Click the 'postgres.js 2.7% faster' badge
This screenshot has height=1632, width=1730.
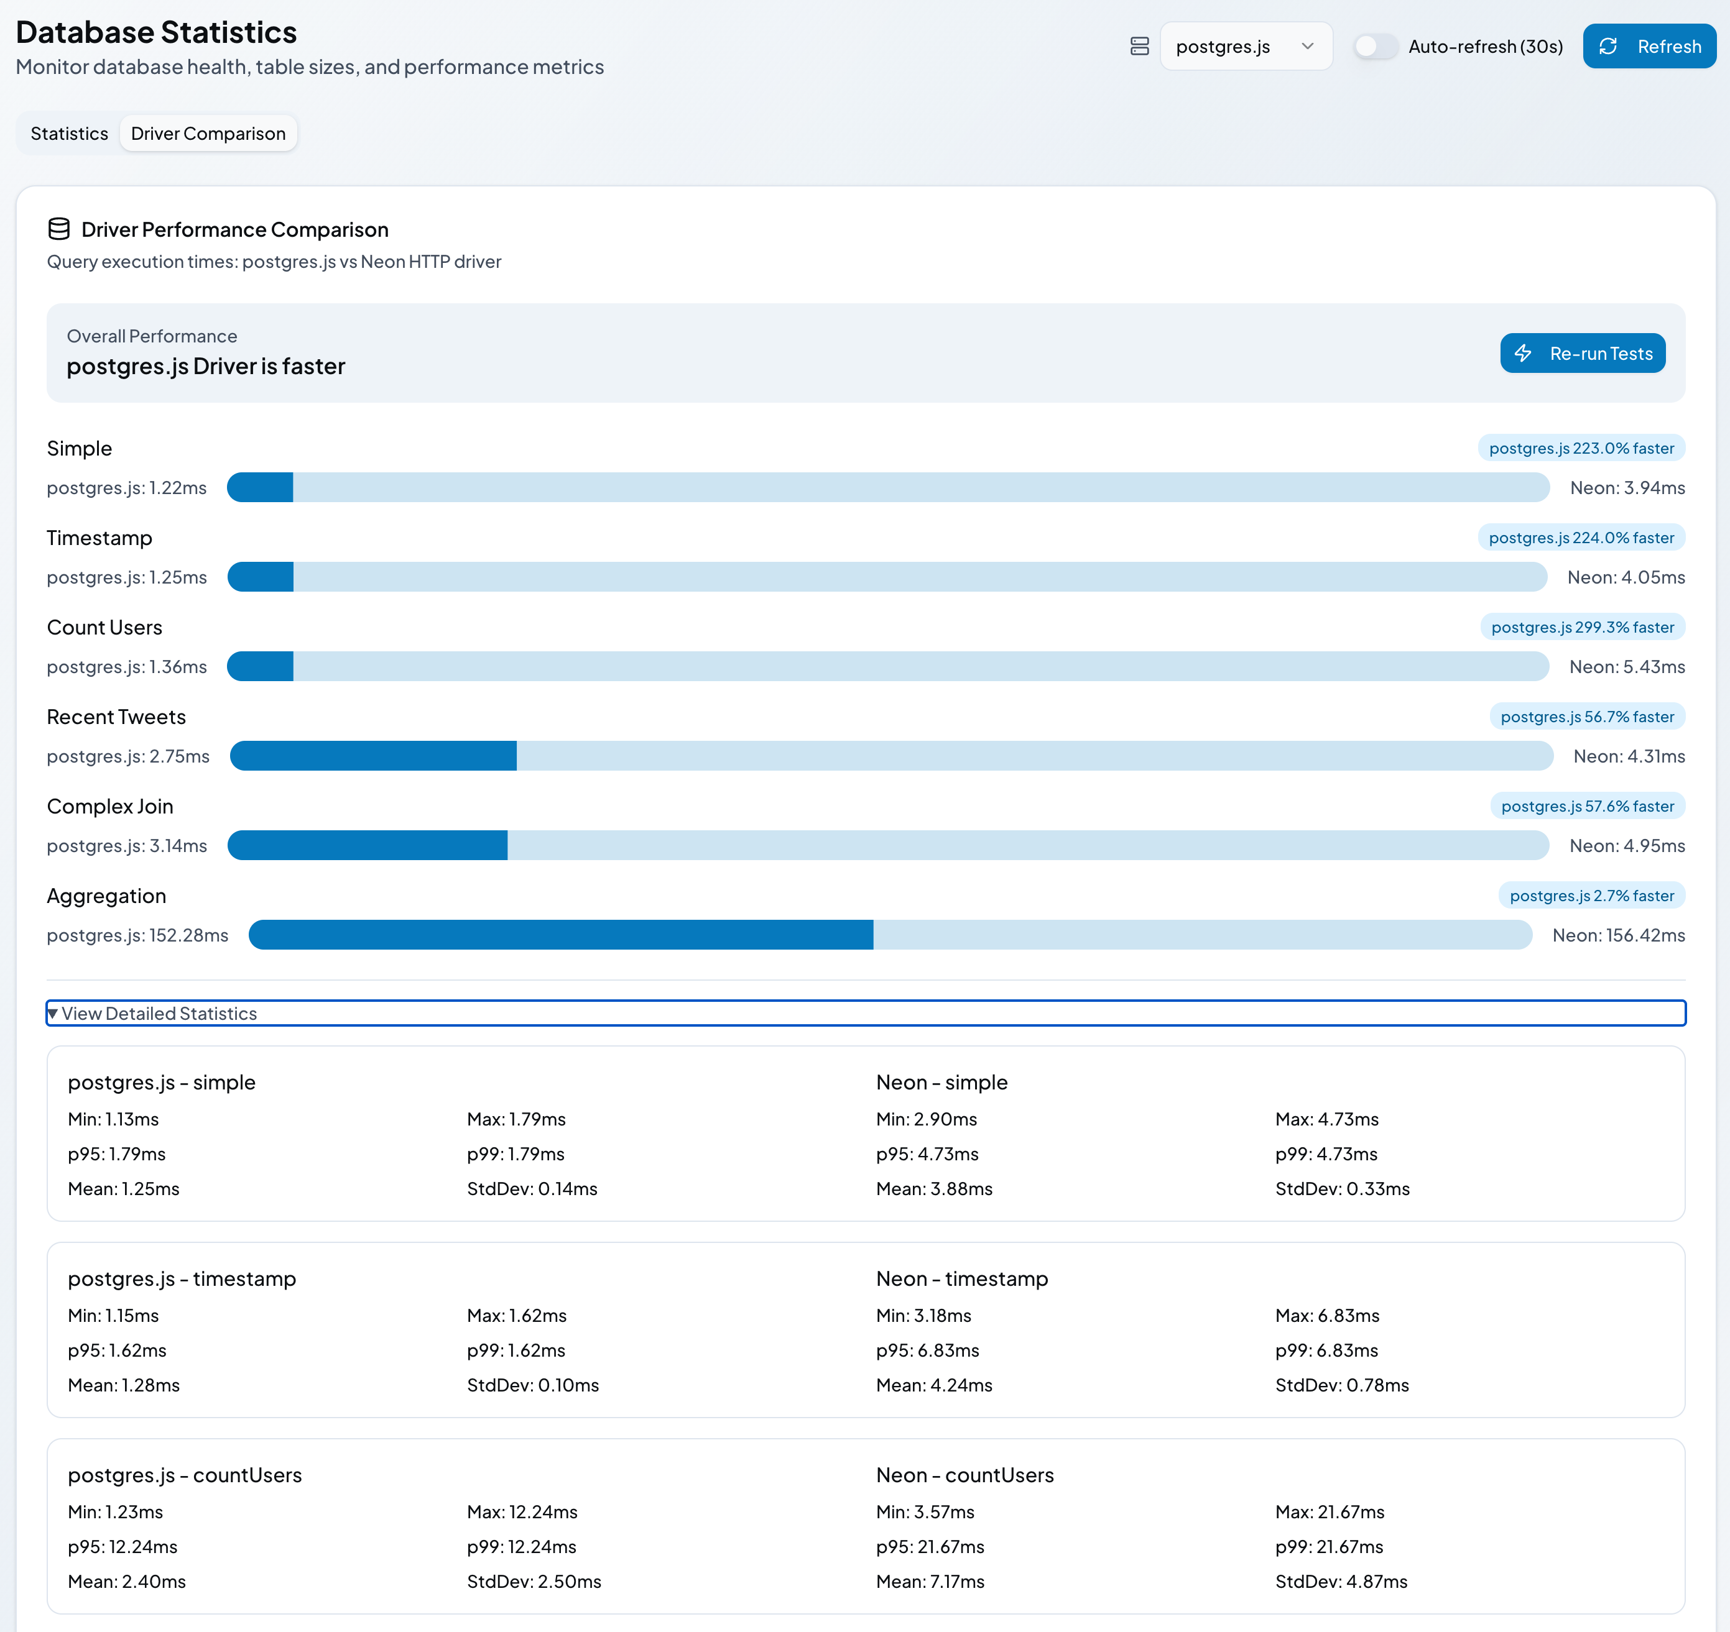click(x=1591, y=896)
